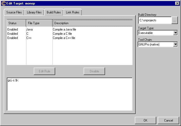Image resolution: width=181 pixels, height=126 pixels.
Task: Click the Description column header
Action: pyautogui.click(x=92, y=23)
